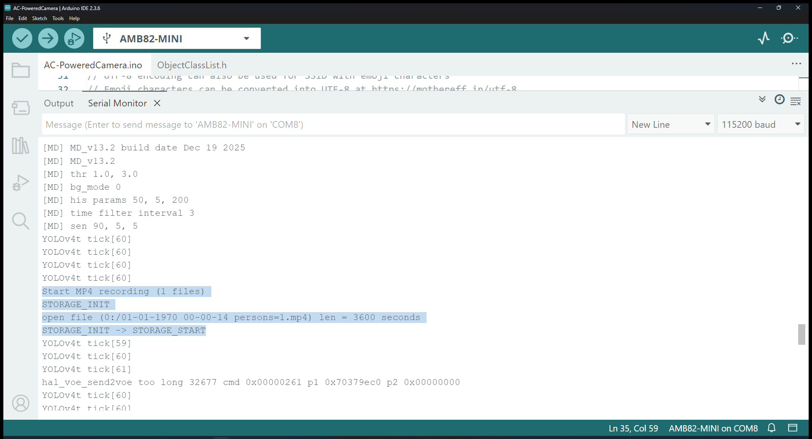Open the Sketchbook folder sidebar icon
This screenshot has height=439, width=812.
[x=21, y=70]
